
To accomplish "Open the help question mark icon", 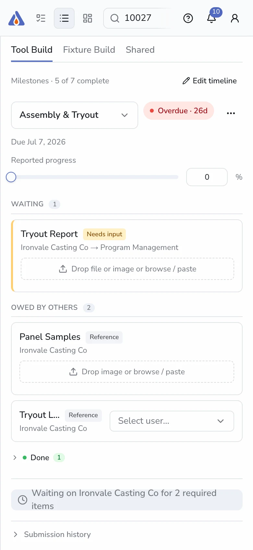I will [x=188, y=18].
